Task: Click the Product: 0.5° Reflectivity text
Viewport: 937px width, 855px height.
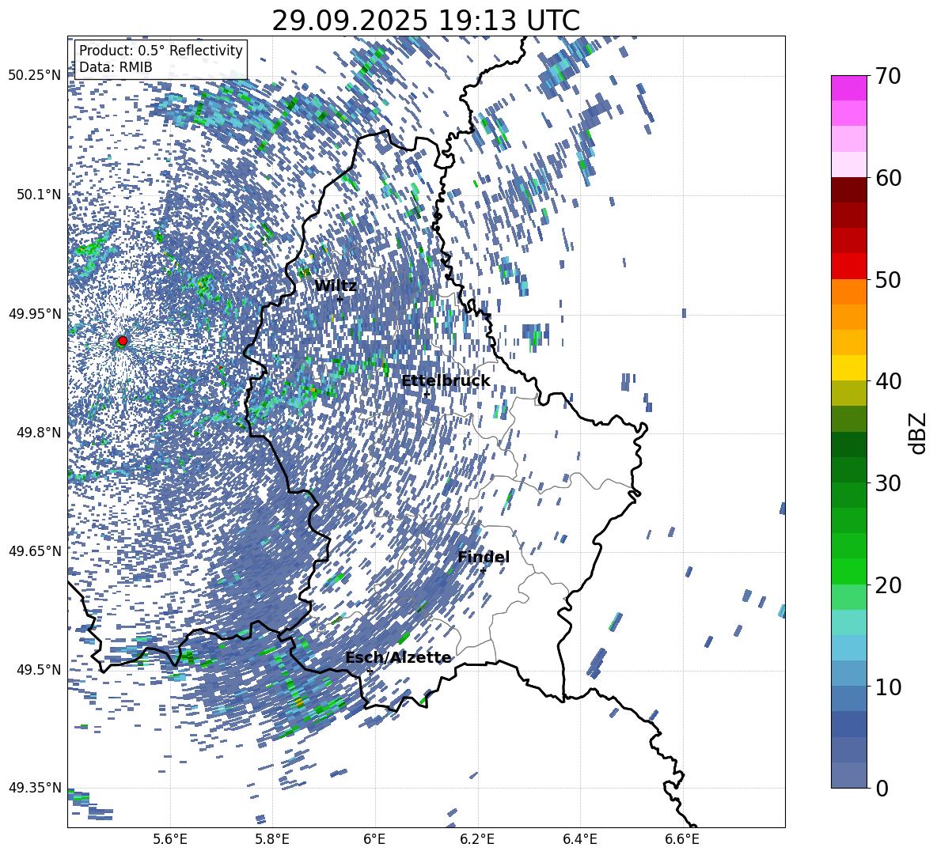Action: coord(161,51)
